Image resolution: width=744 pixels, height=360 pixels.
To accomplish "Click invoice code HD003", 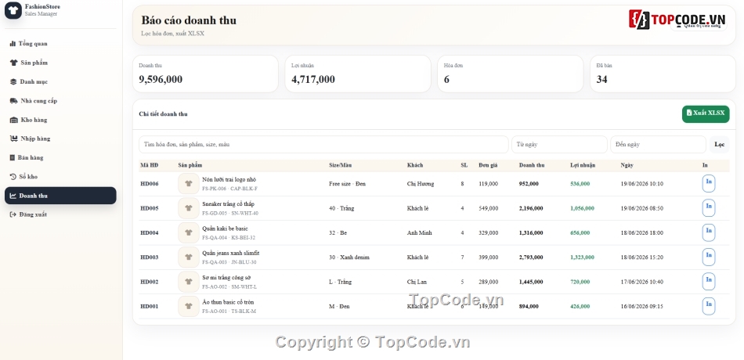I will point(150,257).
